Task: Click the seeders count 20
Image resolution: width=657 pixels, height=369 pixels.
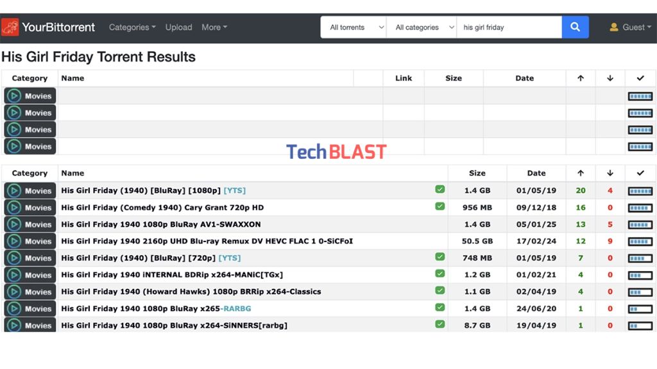Action: pos(580,190)
